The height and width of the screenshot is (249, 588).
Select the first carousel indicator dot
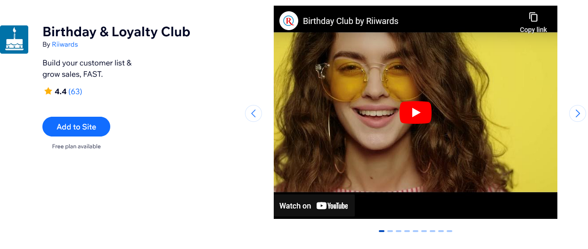pos(382,231)
